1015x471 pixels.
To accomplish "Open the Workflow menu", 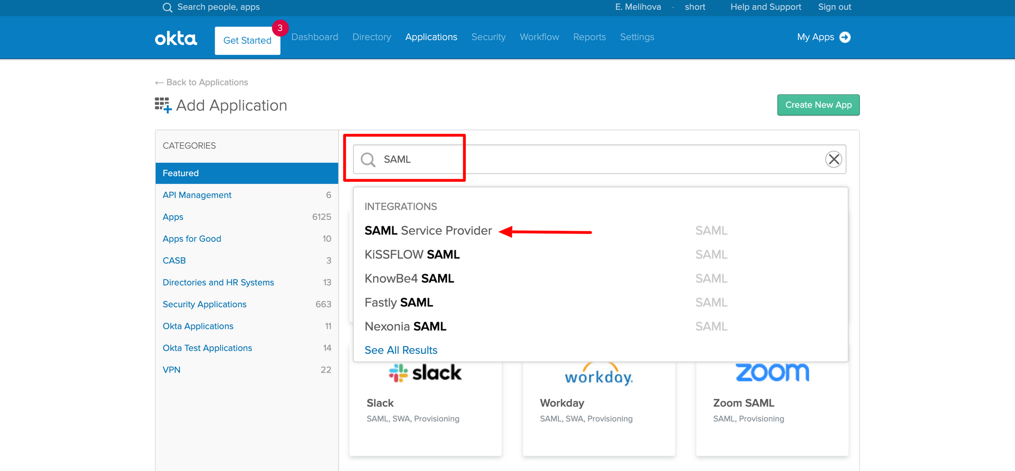I will point(539,37).
